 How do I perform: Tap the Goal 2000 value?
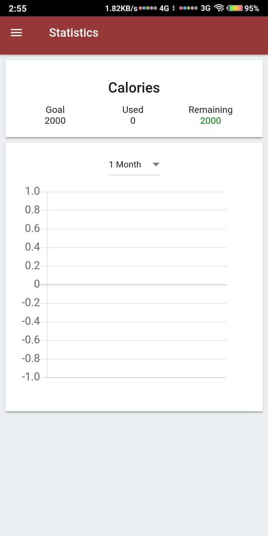click(55, 121)
